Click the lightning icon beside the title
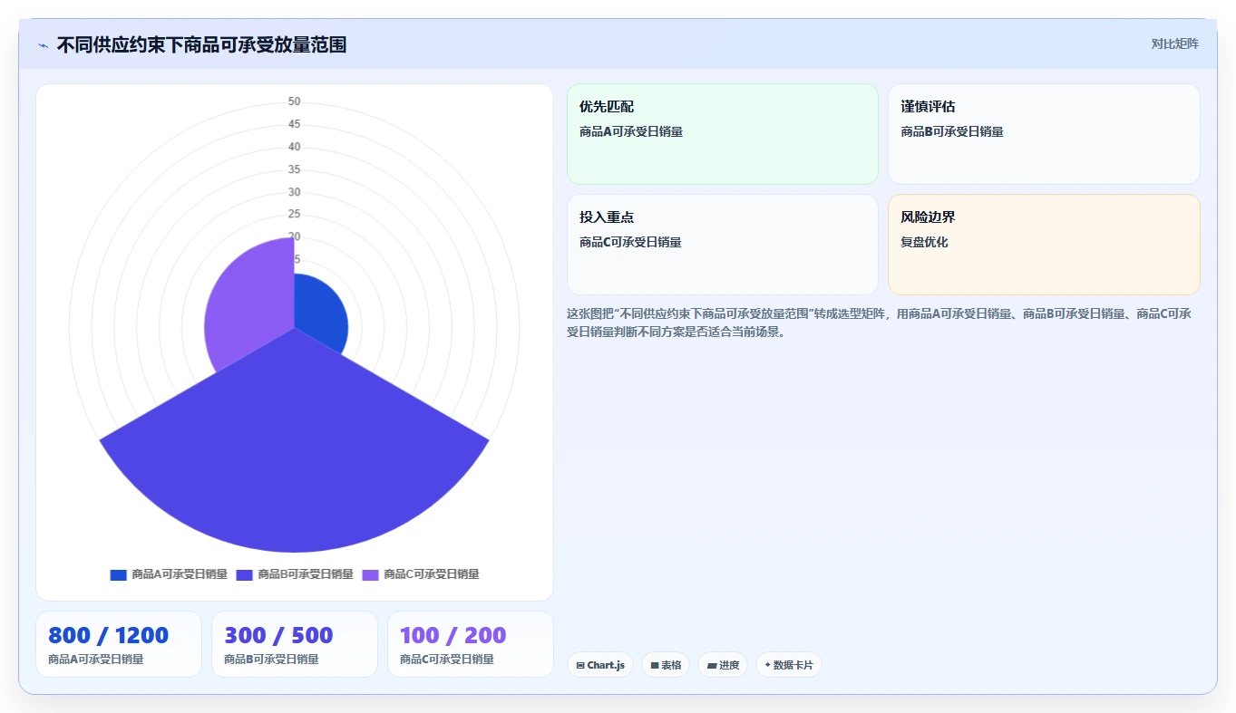Image resolution: width=1236 pixels, height=713 pixels. (43, 45)
